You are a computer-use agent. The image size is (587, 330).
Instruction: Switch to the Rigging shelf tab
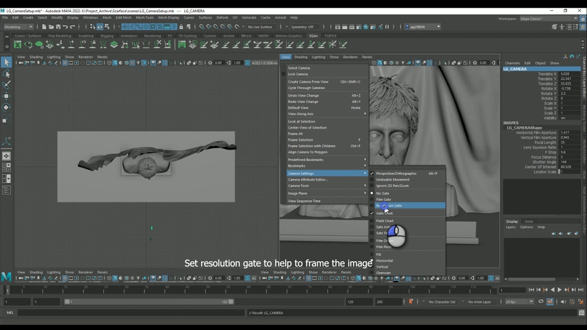coord(107,36)
